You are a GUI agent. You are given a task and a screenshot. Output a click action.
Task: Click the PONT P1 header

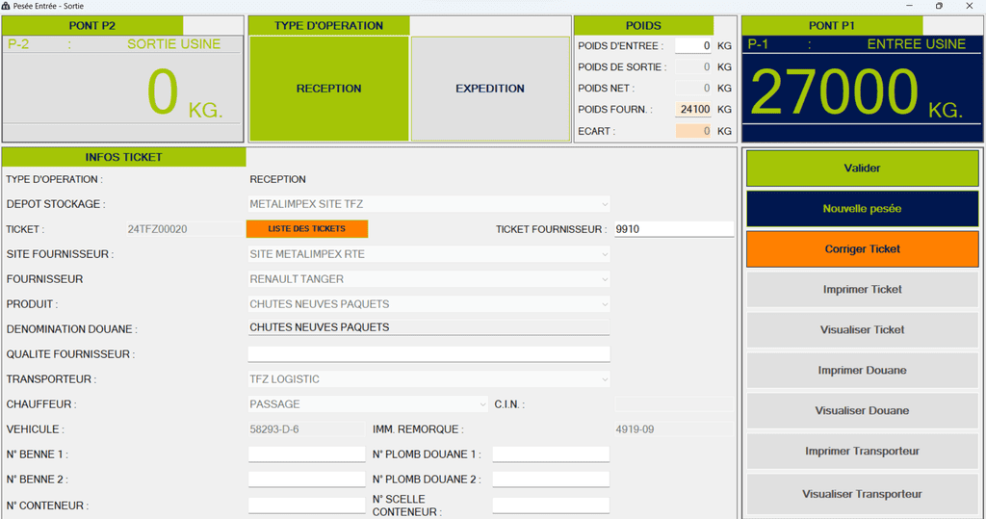click(x=832, y=26)
